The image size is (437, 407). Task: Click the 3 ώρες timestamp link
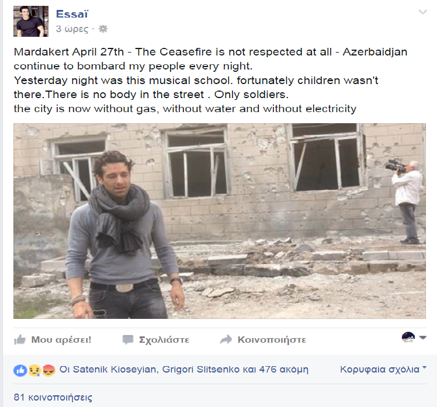click(72, 29)
